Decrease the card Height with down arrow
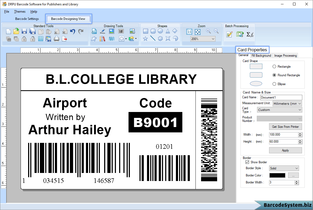The width and height of the screenshot is (313, 210). pos(300,143)
